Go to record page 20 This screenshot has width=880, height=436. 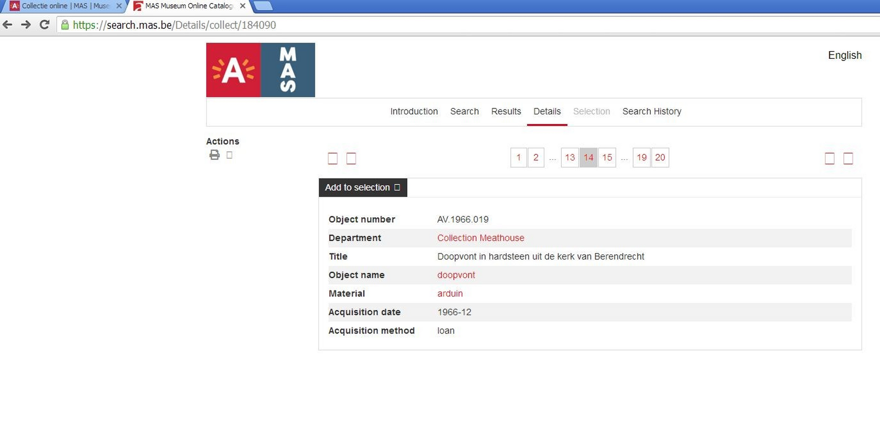click(x=659, y=158)
